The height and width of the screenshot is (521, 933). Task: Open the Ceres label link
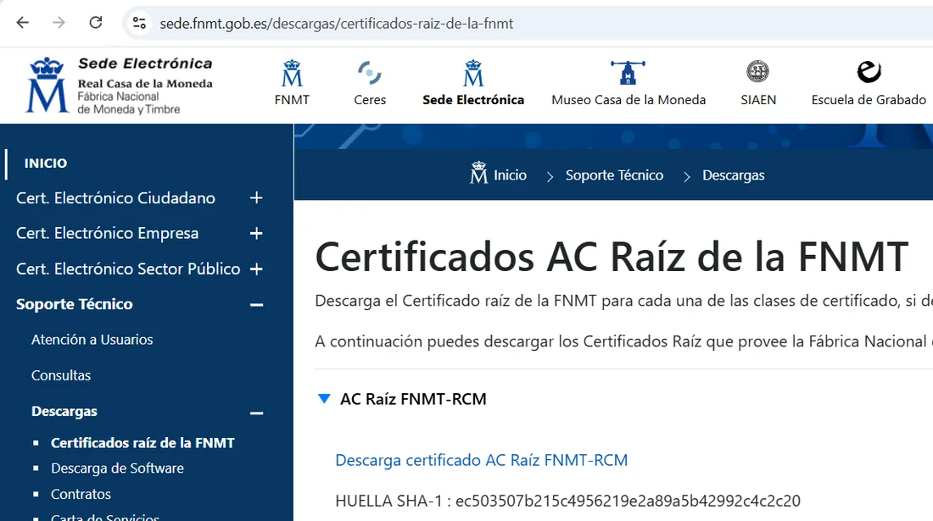[370, 100]
